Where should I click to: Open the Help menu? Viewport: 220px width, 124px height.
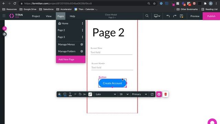(73, 16)
